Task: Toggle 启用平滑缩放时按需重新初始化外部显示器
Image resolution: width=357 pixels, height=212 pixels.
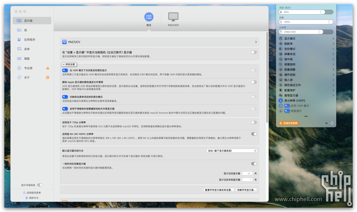Action: (254, 109)
